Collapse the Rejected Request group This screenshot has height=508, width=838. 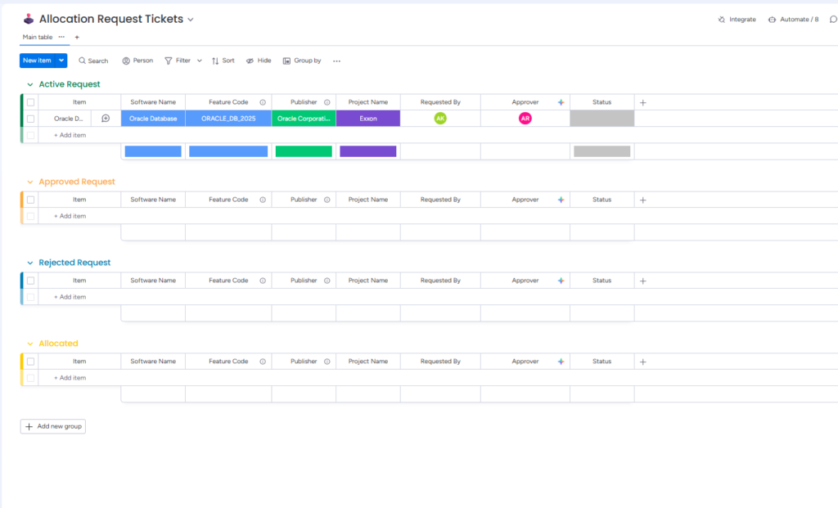[x=30, y=263]
